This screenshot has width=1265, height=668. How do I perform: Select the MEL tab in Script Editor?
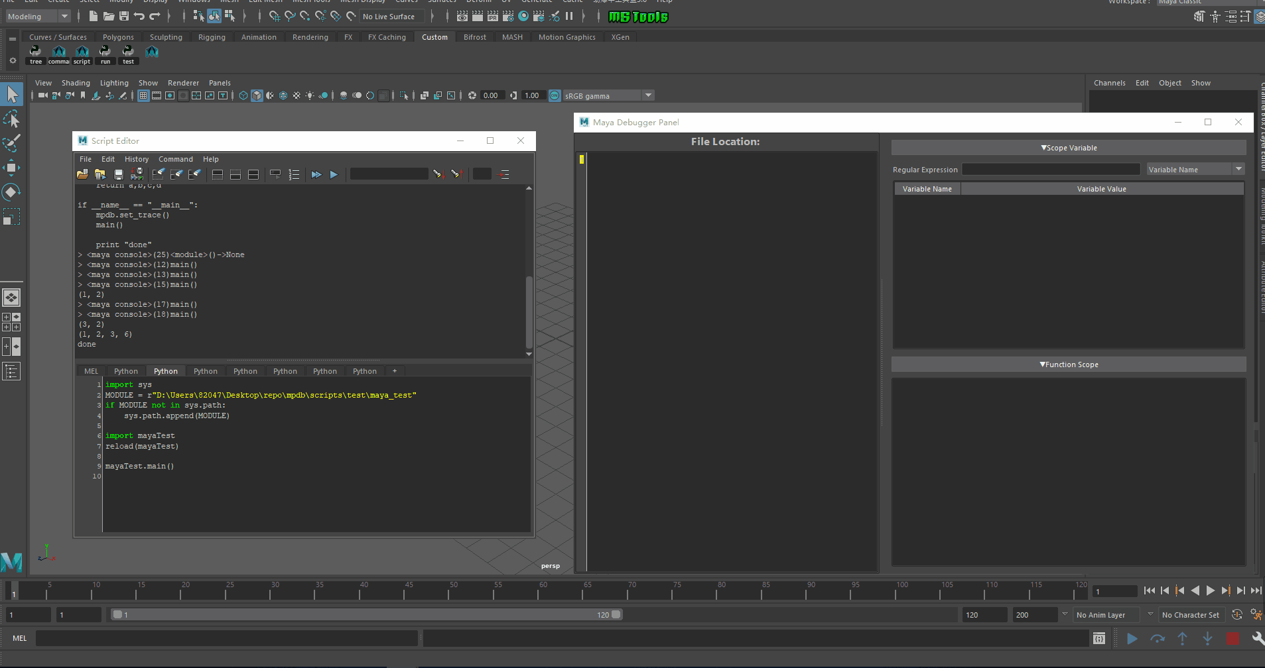point(91,371)
